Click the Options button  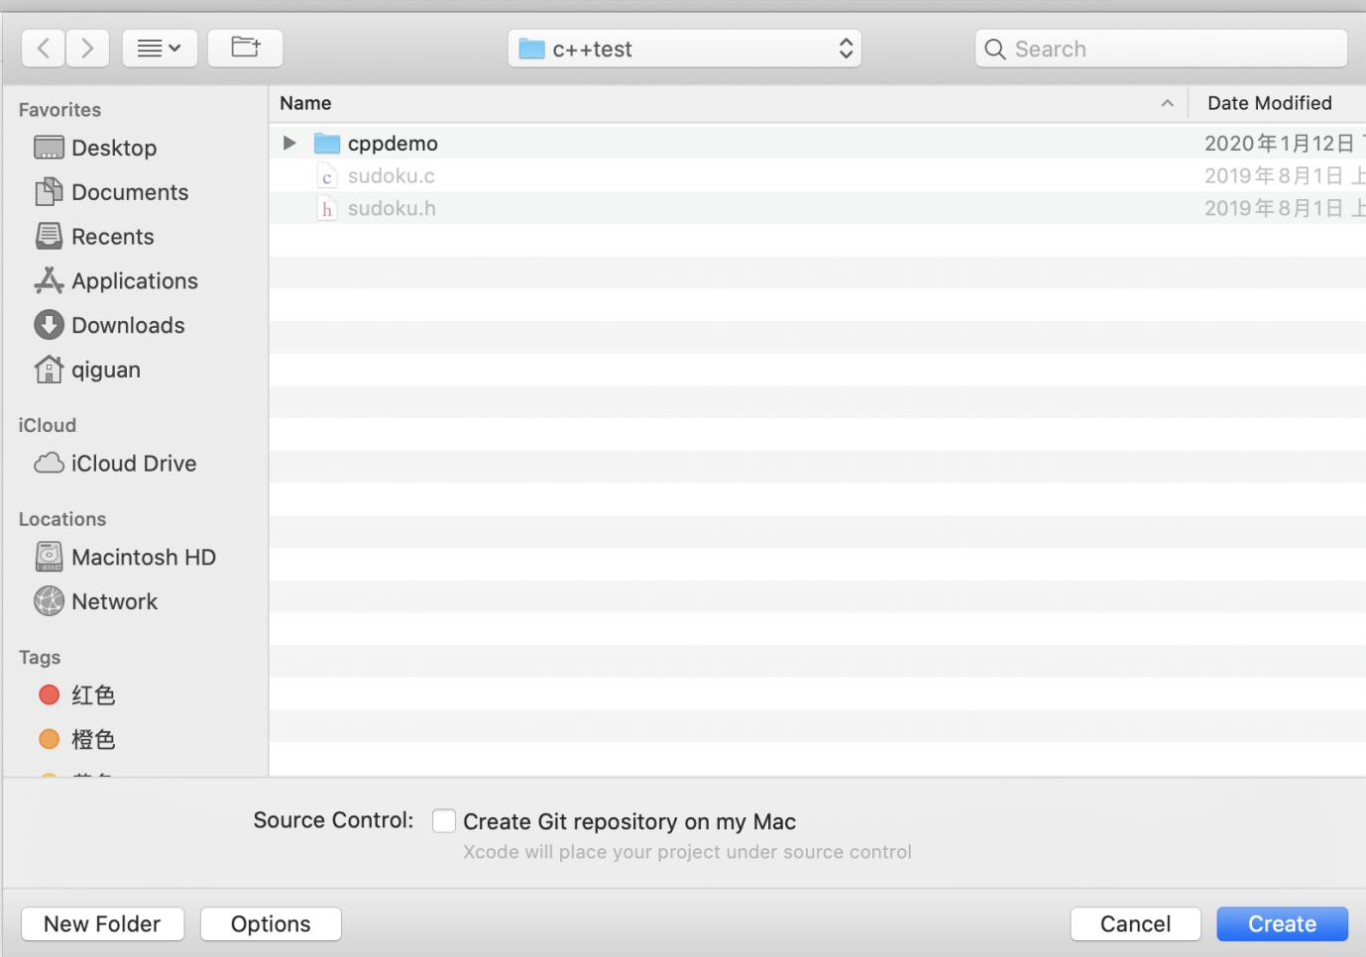click(x=271, y=924)
